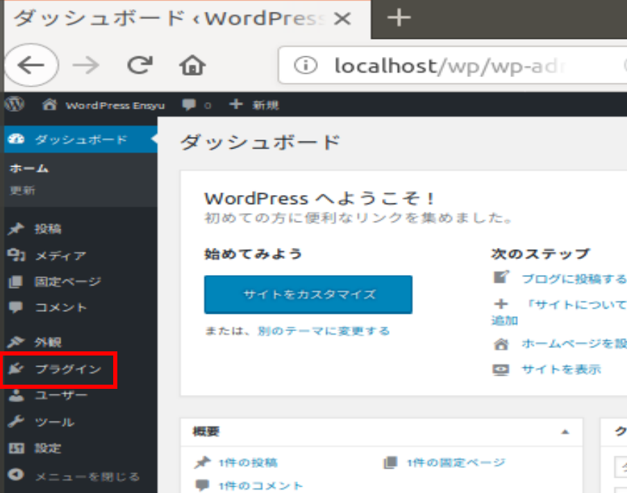Select 更新 submenu item
627x493 pixels.
coord(22,190)
